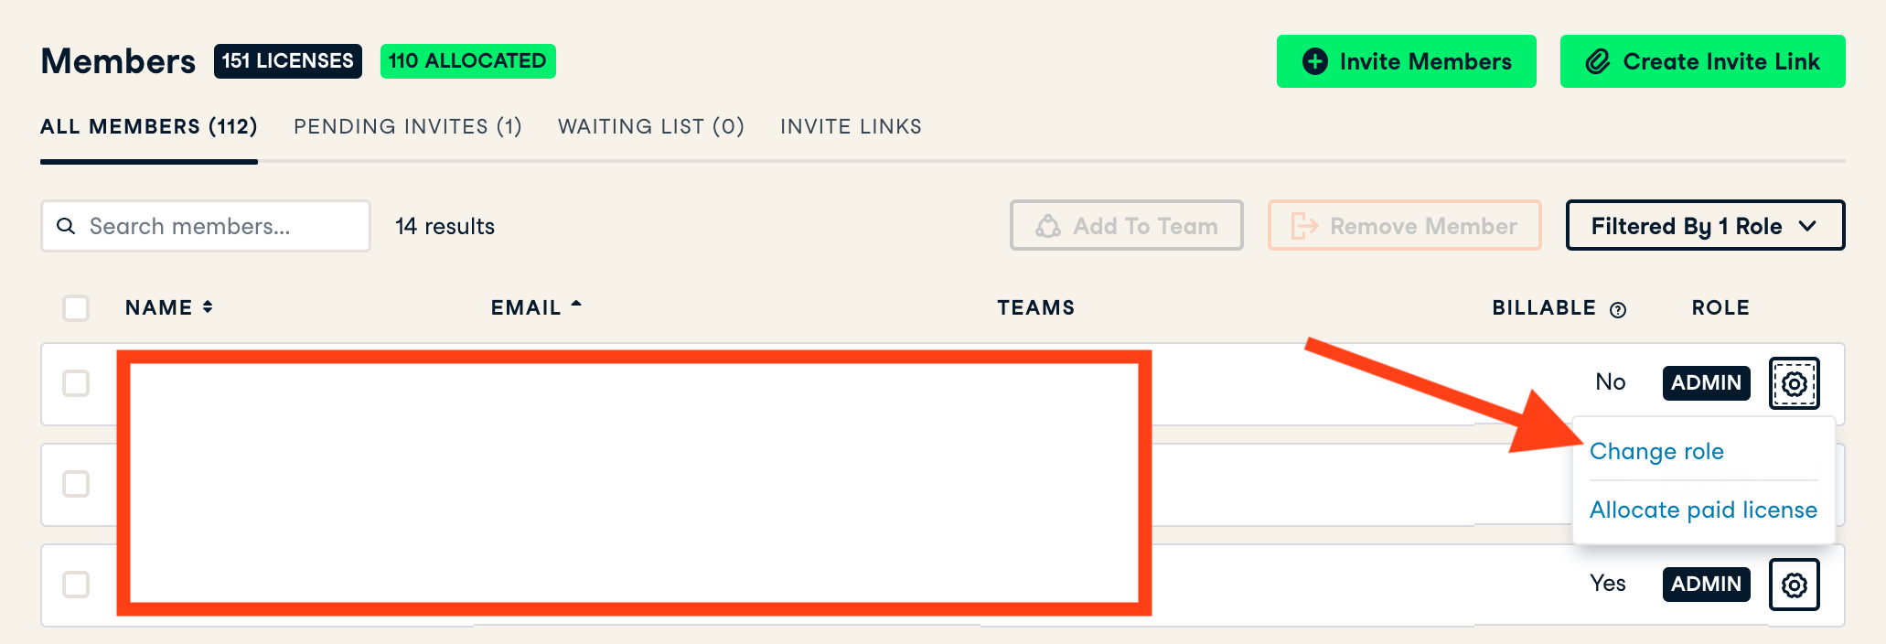Check the first member row checkbox
1886x644 pixels.
[x=76, y=383]
